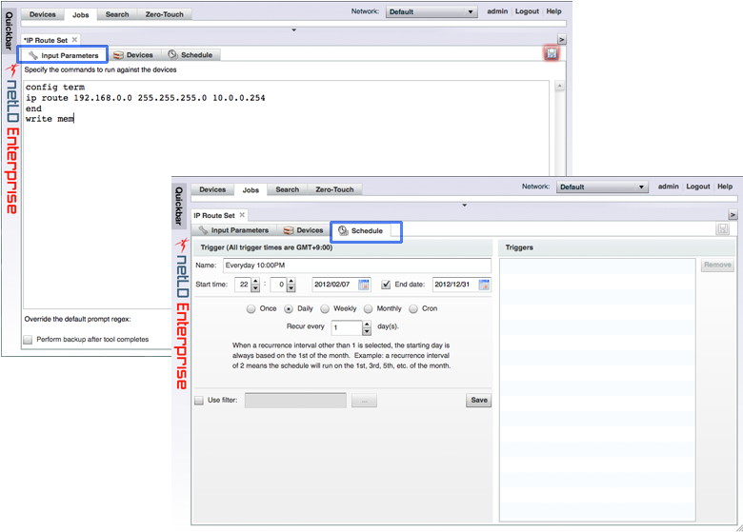Open Input Parameters tab in front window
The width and height of the screenshot is (743, 532).
pyautogui.click(x=234, y=230)
